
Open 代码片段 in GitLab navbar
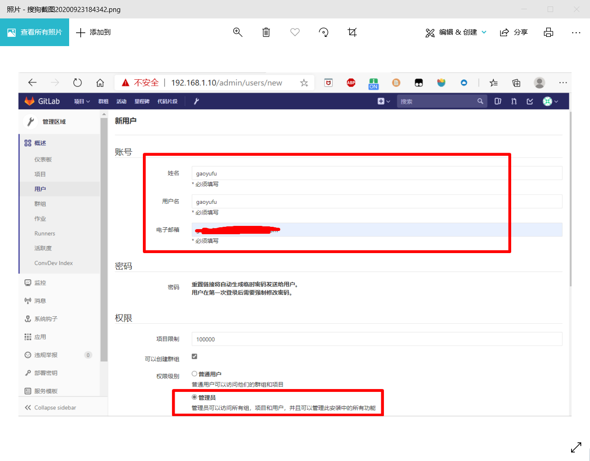click(167, 101)
